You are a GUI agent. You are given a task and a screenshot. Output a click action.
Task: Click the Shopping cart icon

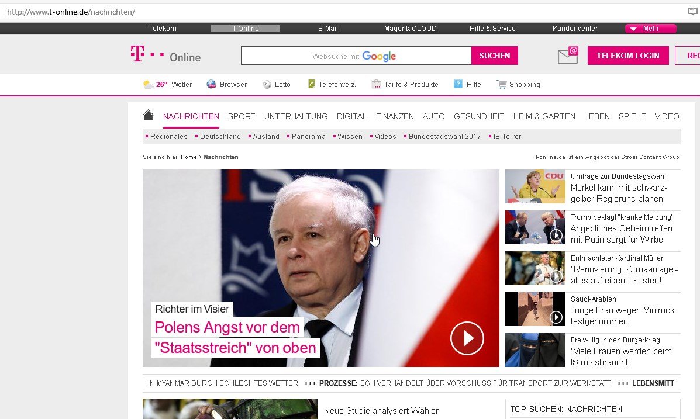[x=501, y=85]
